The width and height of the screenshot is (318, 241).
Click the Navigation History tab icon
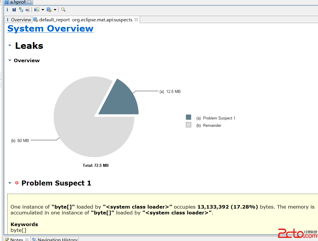[34, 239]
